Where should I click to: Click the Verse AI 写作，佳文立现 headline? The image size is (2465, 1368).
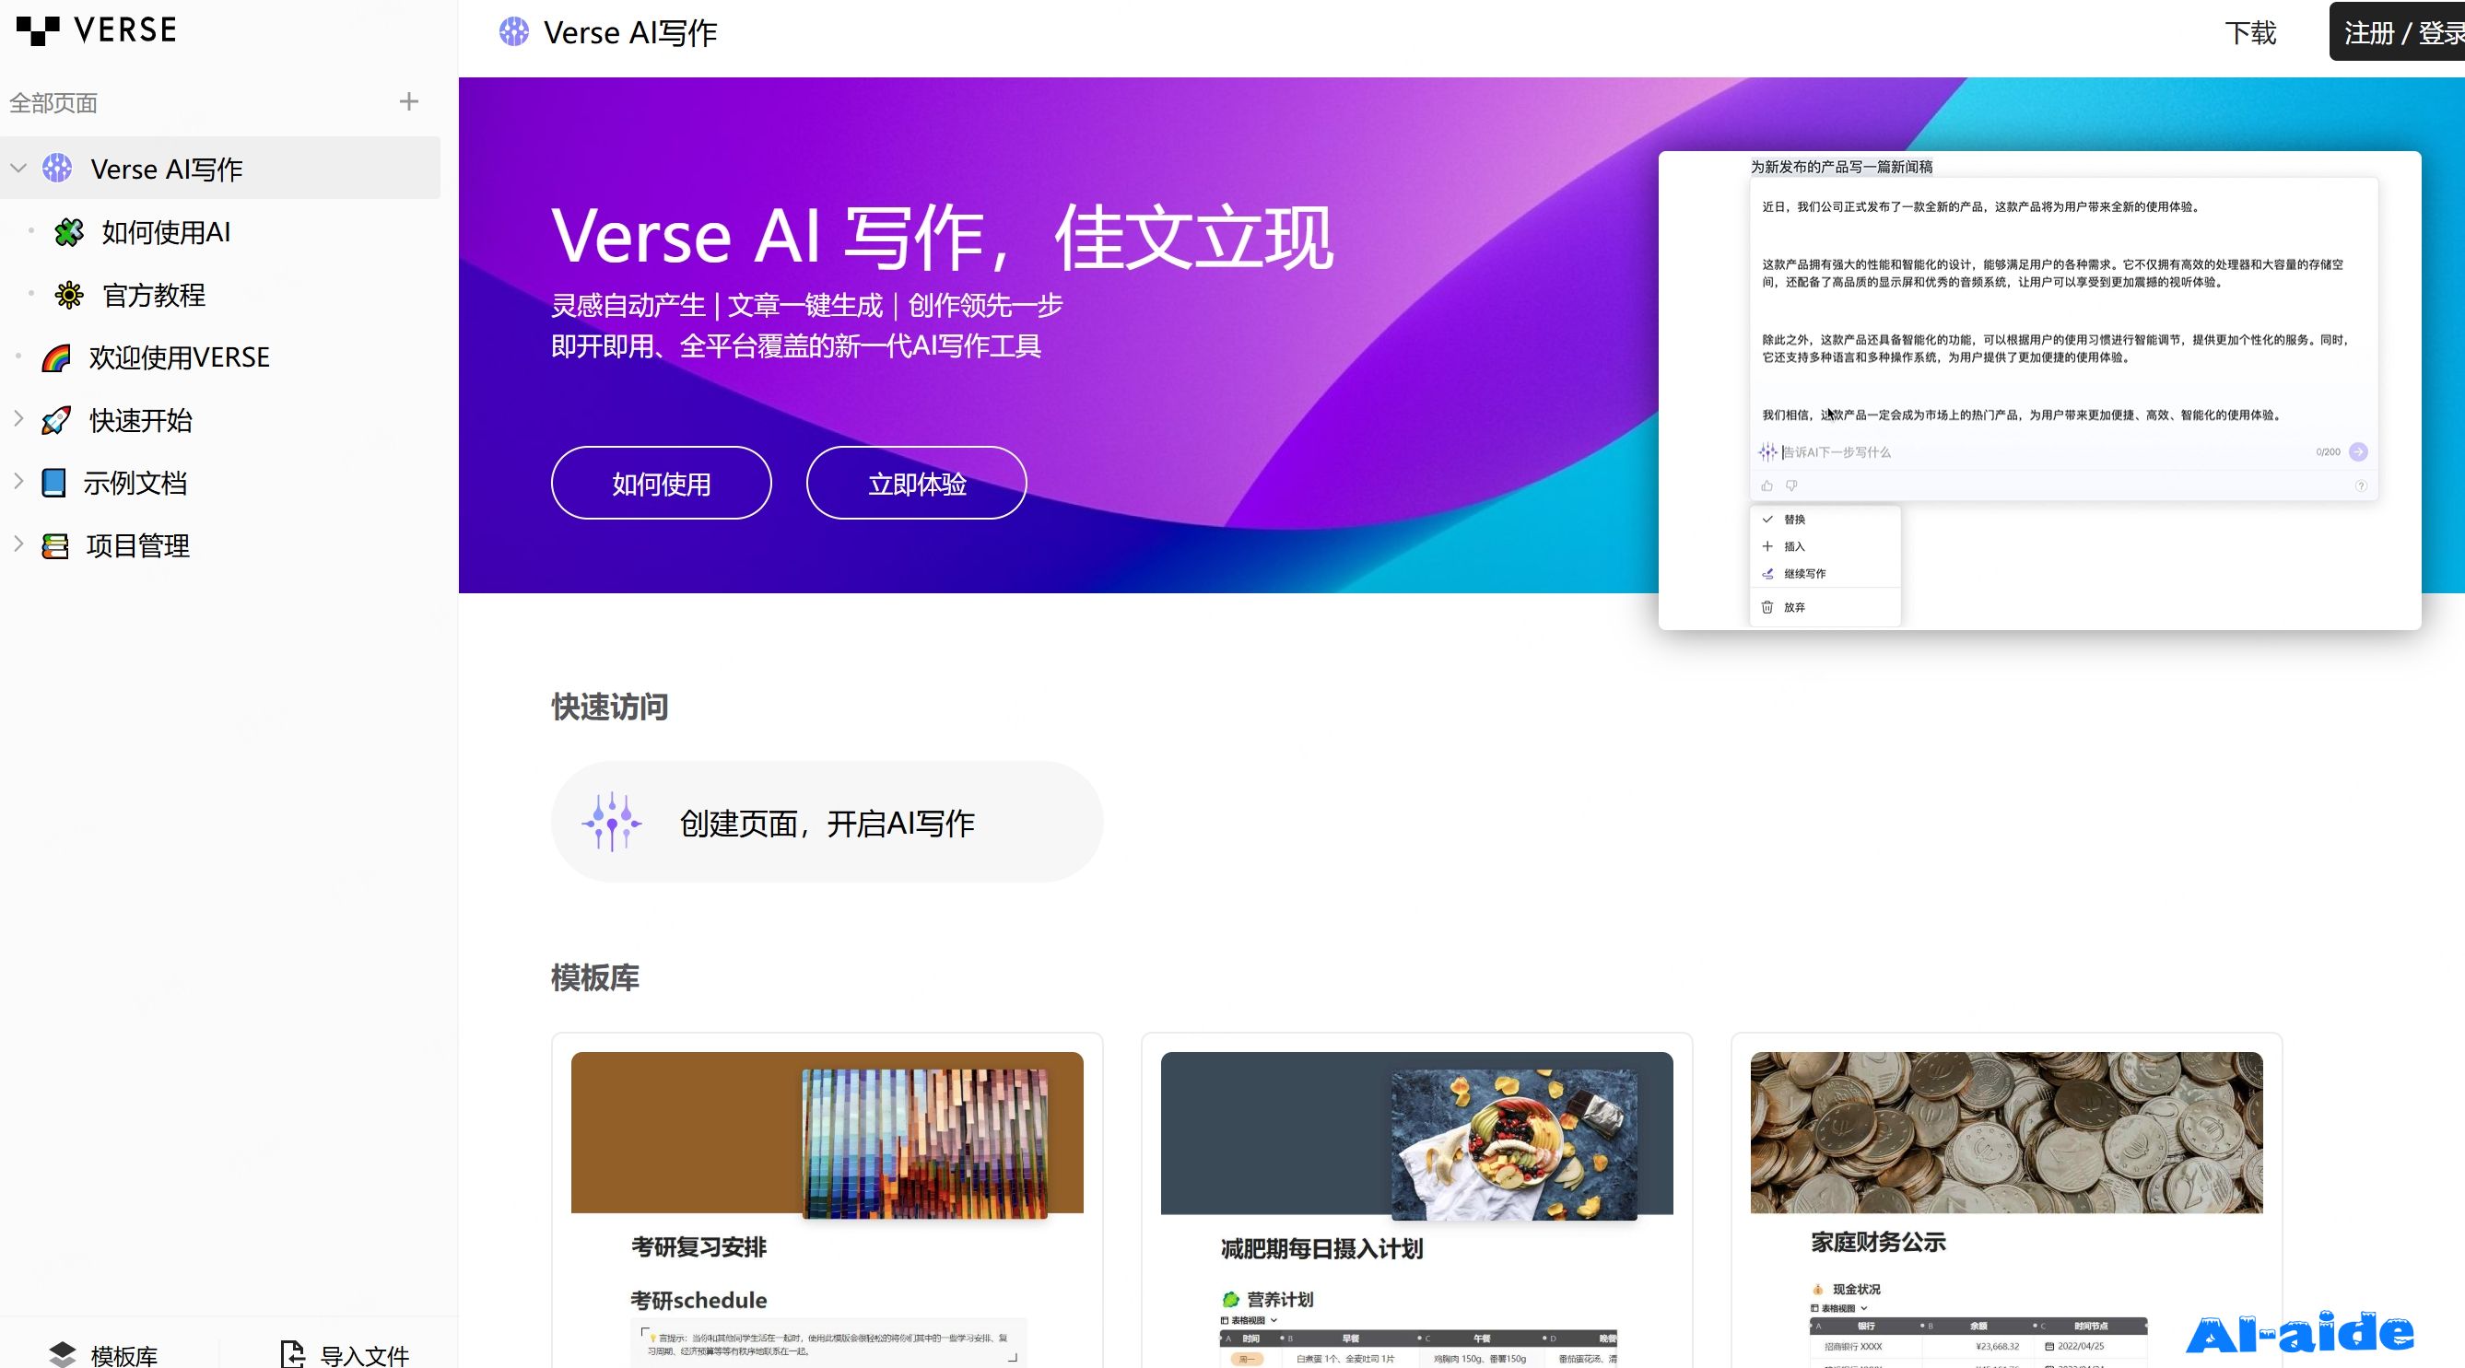943,238
